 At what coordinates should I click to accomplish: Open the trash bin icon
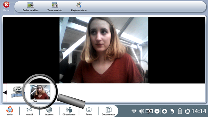coord(180,111)
